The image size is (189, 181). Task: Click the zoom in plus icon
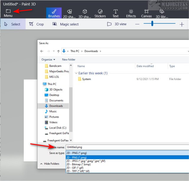182,24
